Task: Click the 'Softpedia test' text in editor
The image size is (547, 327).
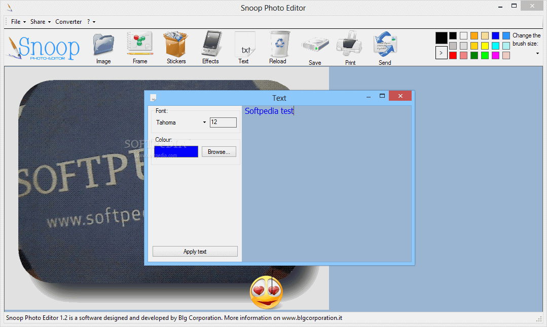Action: [x=269, y=111]
